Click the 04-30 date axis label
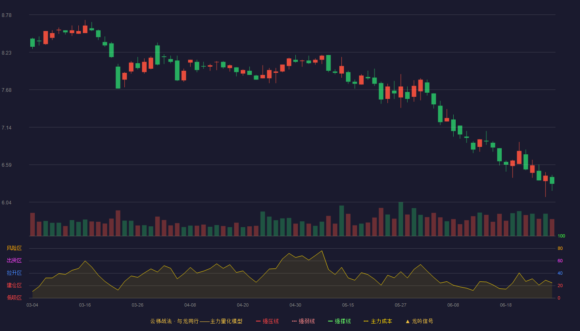This screenshot has width=580, height=331. 295,305
